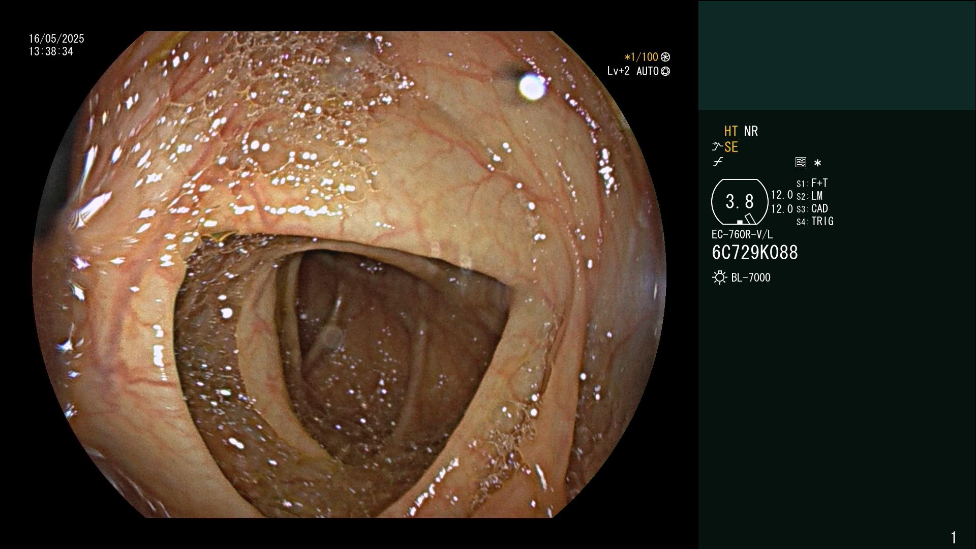Click the iris icon beside AUTO
The width and height of the screenshot is (976, 549).
(x=665, y=72)
